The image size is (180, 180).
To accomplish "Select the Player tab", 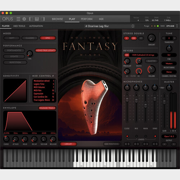I will coord(6,26).
